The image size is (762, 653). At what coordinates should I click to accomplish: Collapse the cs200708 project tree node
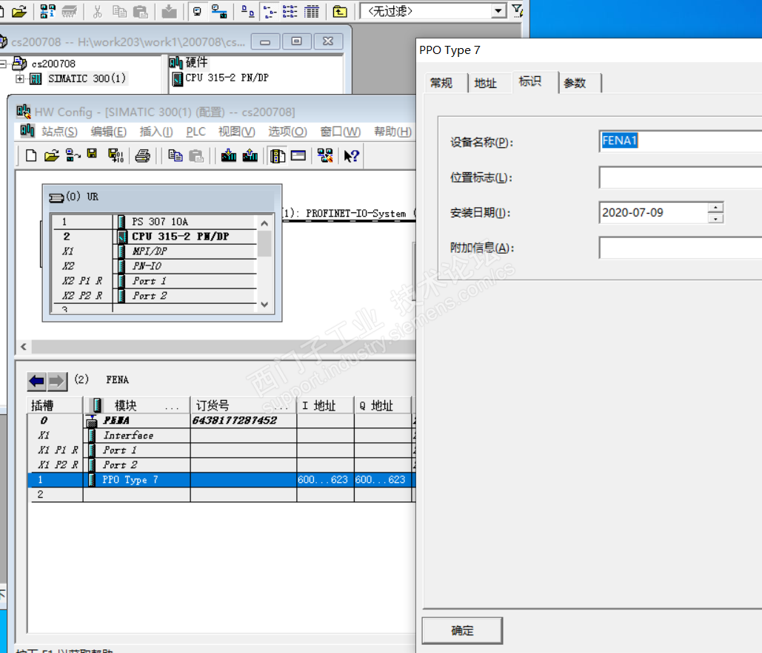[x=4, y=64]
